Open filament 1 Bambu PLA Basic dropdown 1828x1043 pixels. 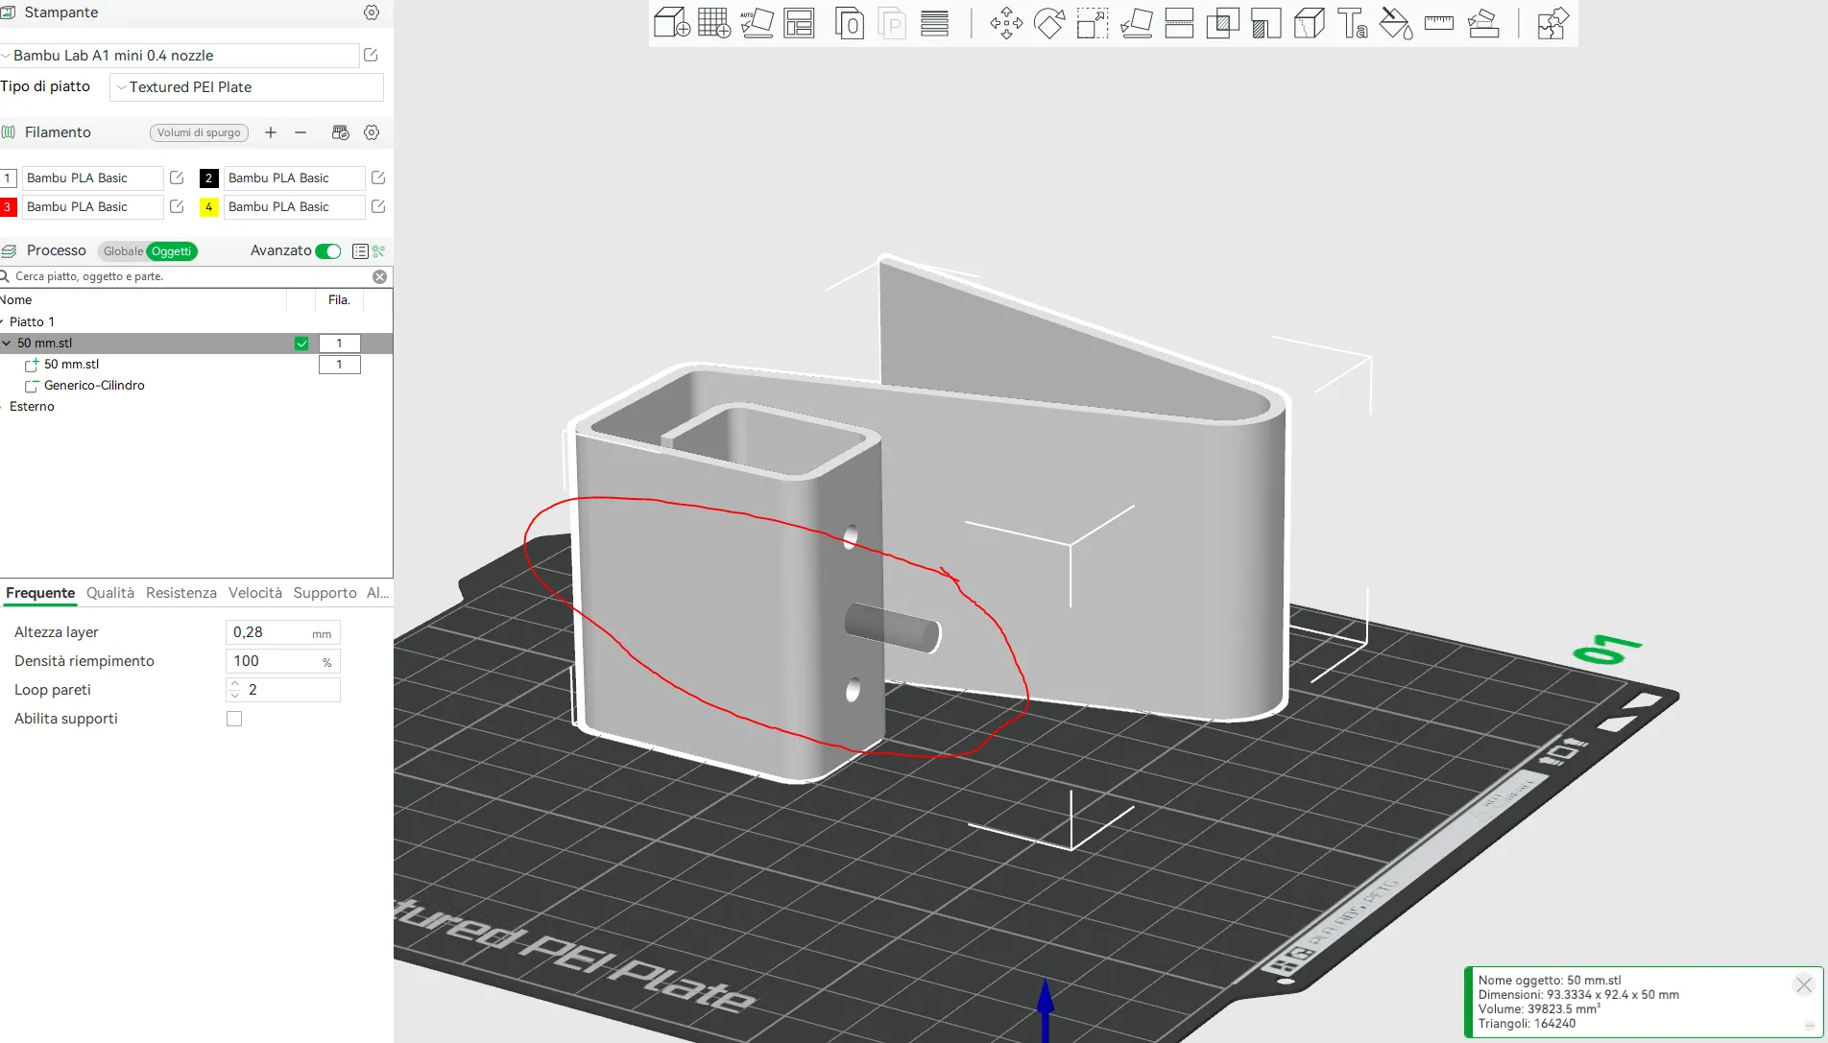[x=92, y=178]
